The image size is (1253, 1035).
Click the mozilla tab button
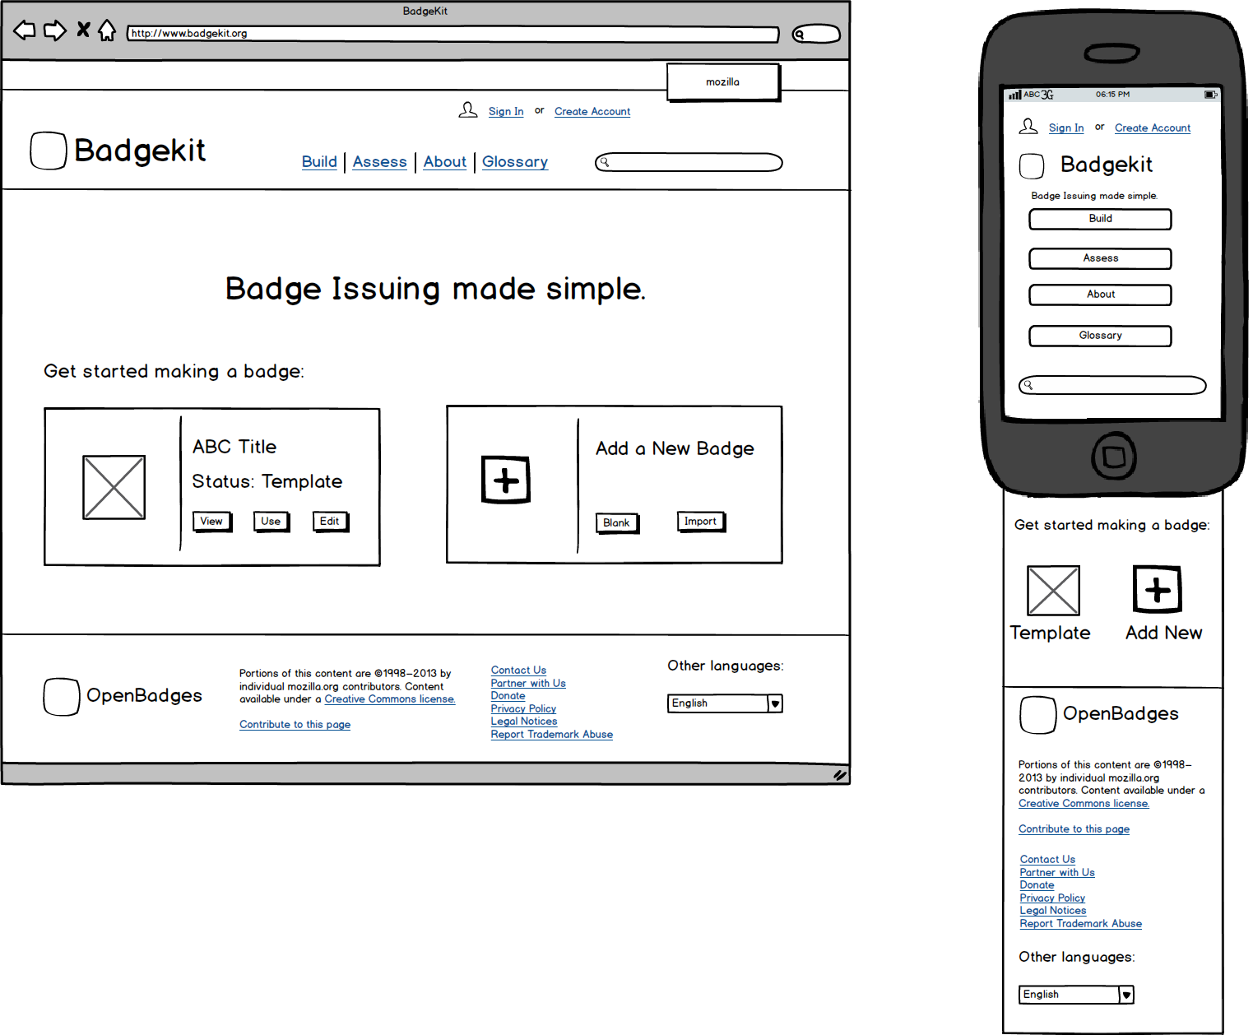[723, 82]
